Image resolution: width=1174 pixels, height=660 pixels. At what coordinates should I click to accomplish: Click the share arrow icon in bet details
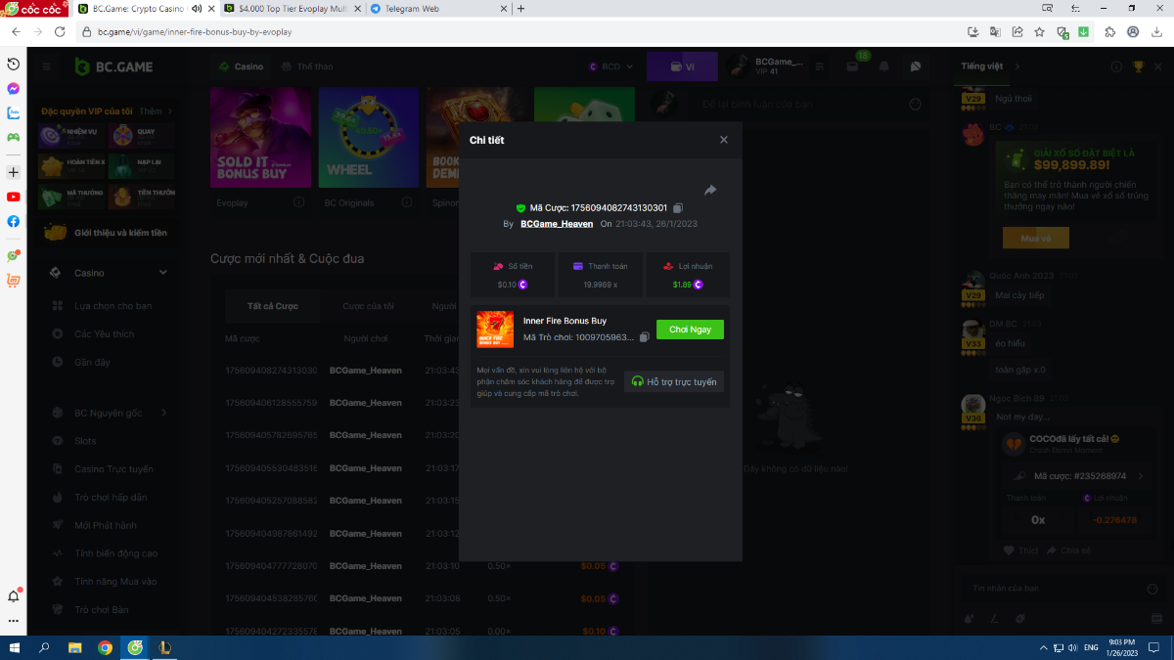pyautogui.click(x=710, y=190)
